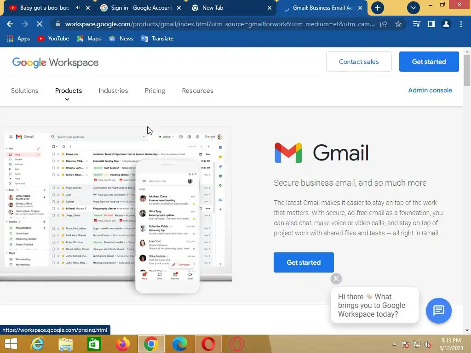This screenshot has height=353, width=471.
Task: Open Maps bookmark
Action: click(89, 39)
